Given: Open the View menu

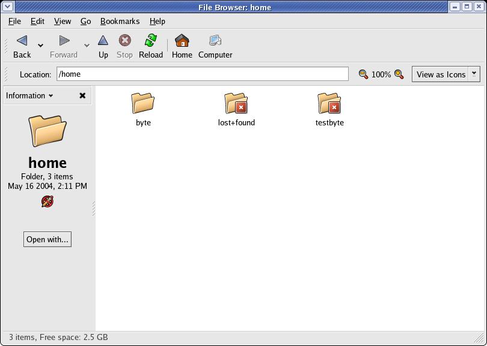Looking at the screenshot, I should click(63, 22).
